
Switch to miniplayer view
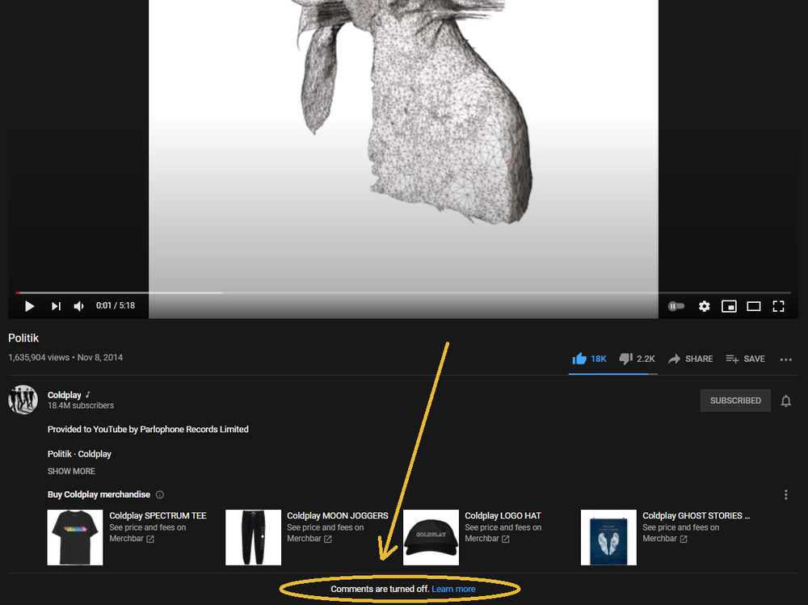point(729,306)
